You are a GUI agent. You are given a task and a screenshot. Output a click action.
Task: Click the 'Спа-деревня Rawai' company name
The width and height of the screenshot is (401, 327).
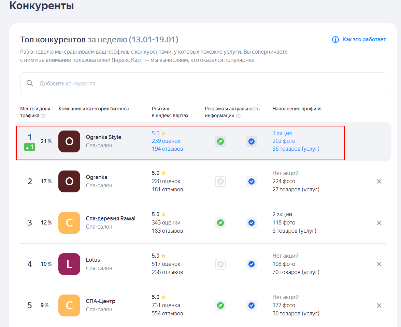click(111, 218)
